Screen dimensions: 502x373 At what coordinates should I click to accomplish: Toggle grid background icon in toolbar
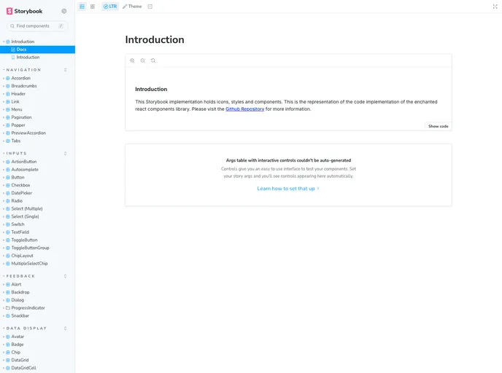tap(93, 7)
